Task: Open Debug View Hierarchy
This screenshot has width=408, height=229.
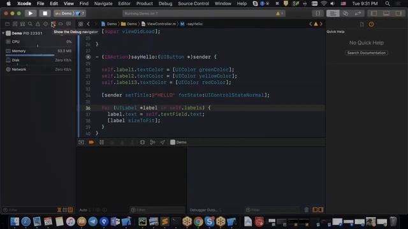Action: 142,142
